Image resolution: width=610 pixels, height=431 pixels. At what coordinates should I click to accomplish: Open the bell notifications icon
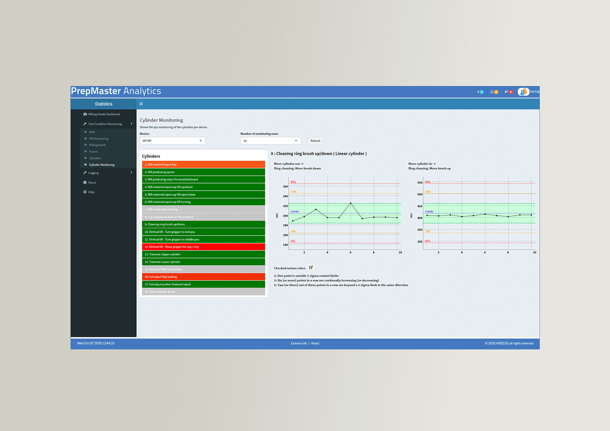[x=494, y=92]
